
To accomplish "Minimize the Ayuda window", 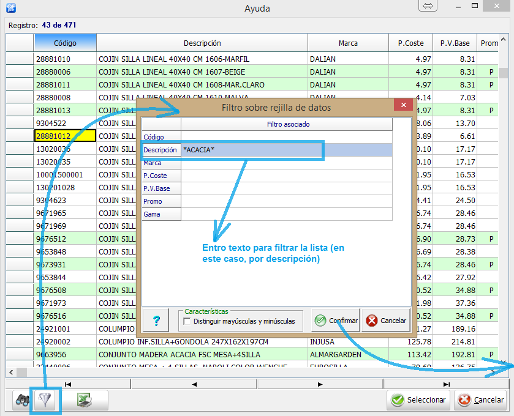I will (458, 7).
